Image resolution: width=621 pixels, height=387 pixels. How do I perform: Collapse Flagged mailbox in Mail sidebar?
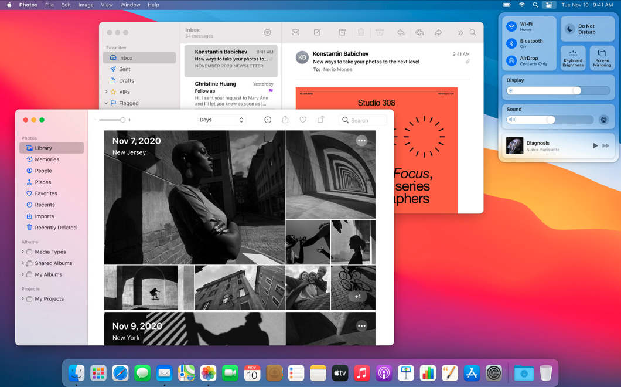coord(106,103)
